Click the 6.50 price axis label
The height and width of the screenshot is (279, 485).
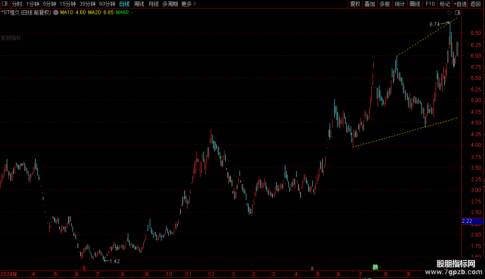click(476, 33)
